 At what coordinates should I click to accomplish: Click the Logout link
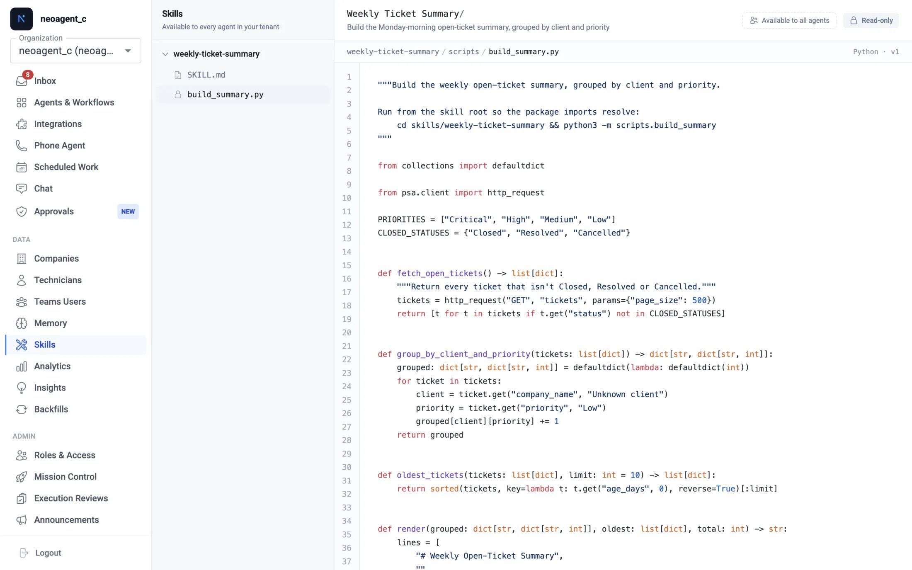(48, 553)
